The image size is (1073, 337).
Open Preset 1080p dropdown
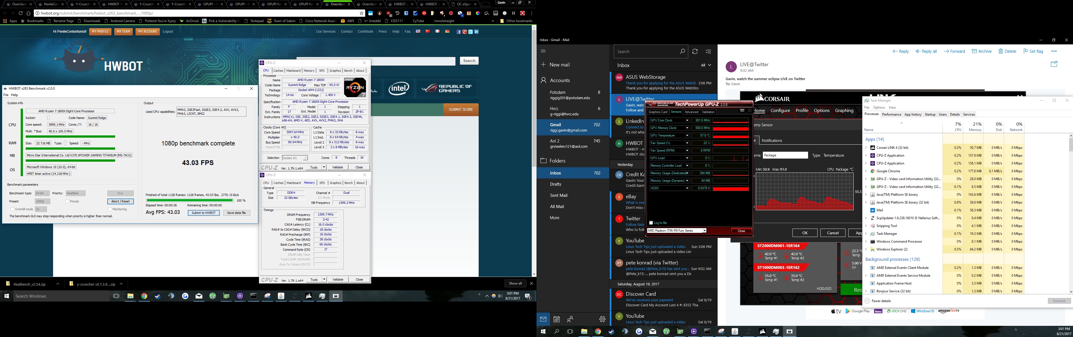[x=42, y=201]
